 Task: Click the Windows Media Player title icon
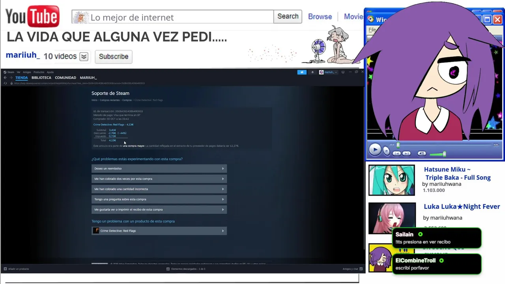(370, 19)
